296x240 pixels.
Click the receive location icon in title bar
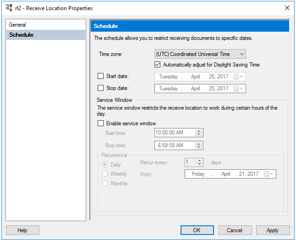tap(9, 8)
